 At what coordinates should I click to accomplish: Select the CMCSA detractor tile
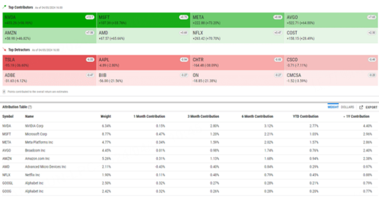(331, 78)
